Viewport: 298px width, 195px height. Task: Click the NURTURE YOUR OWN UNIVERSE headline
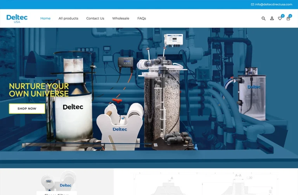39,90
